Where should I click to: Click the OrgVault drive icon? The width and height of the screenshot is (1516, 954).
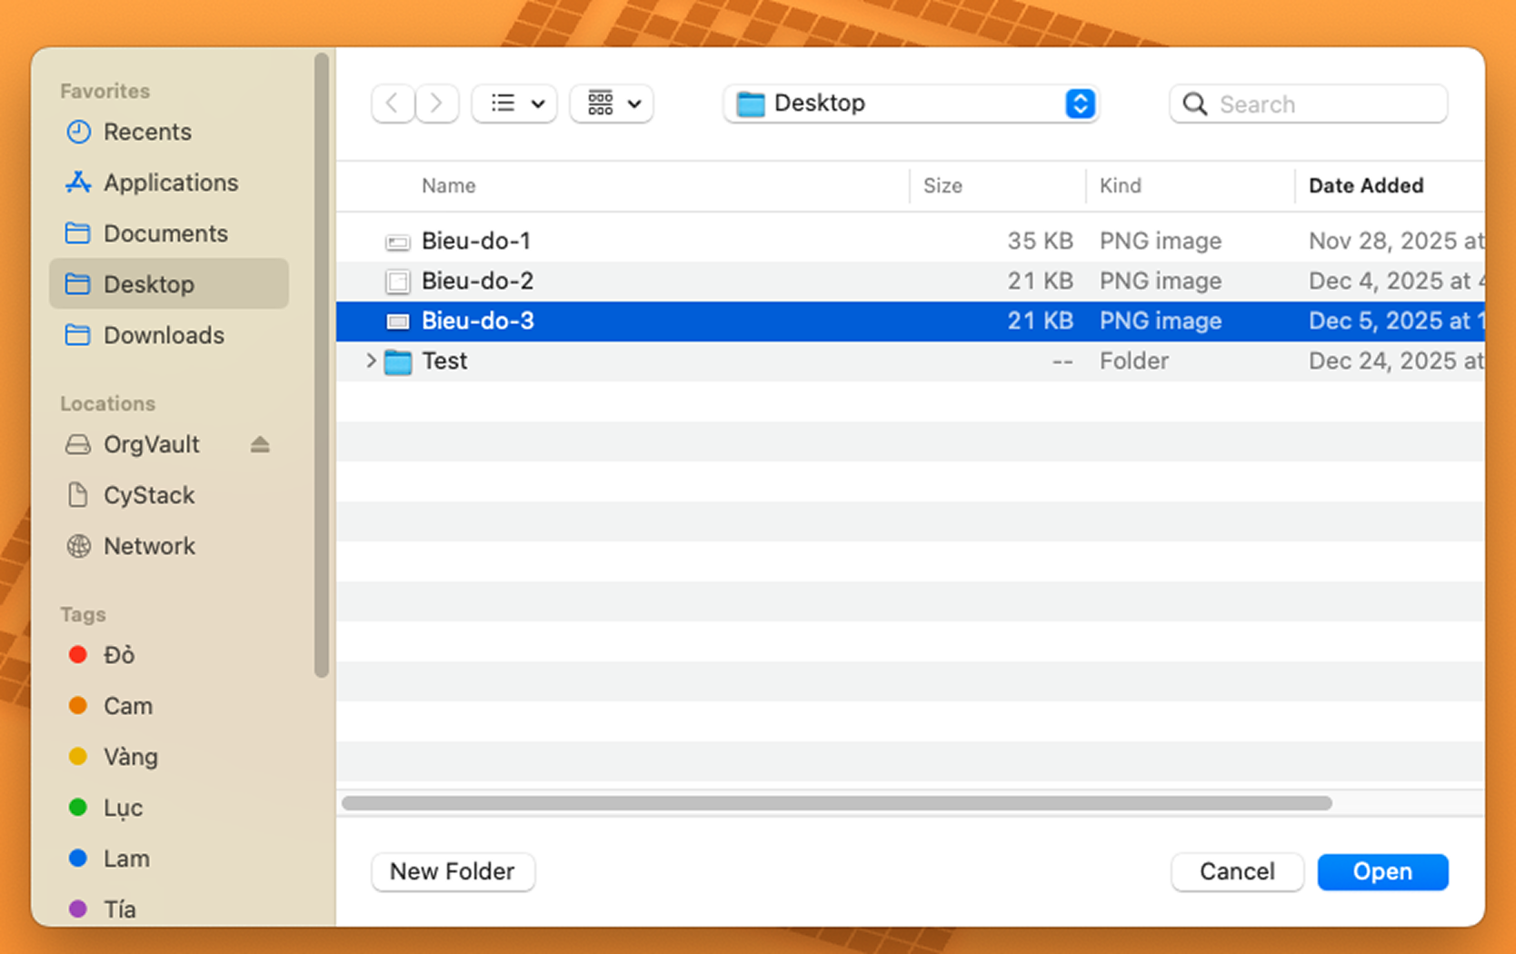78,444
